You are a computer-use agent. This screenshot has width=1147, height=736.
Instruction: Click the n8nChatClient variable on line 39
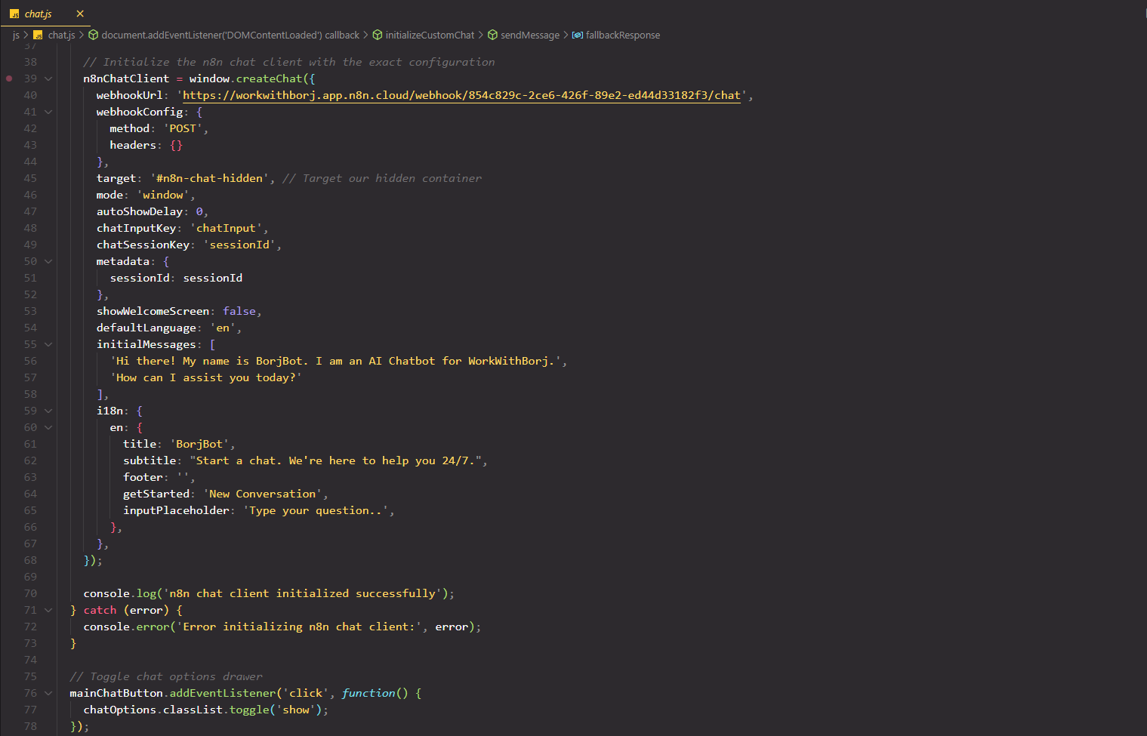126,79
